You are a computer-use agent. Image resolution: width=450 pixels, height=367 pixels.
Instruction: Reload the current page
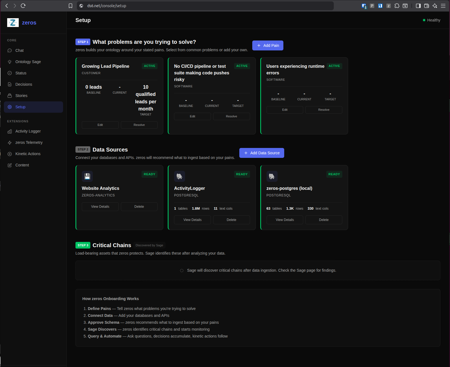(23, 6)
